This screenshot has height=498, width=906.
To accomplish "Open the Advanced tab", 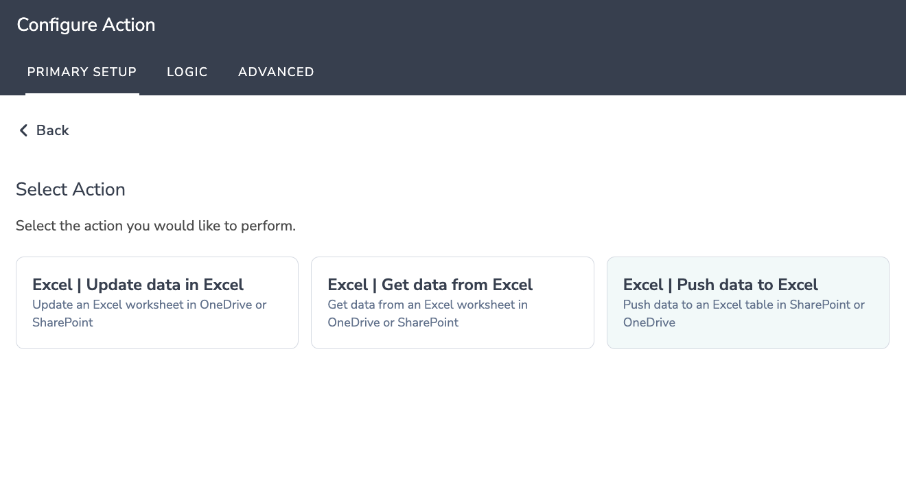I will point(276,72).
